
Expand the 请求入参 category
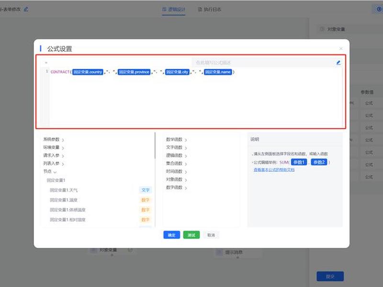(54, 155)
